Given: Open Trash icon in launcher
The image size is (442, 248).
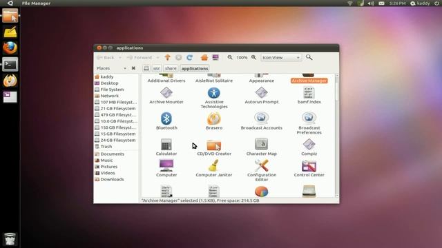Looking at the screenshot, I should click(10, 239).
